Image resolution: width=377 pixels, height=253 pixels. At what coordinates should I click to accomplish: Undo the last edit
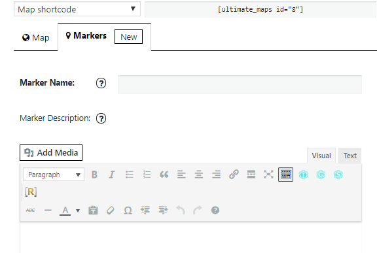[181, 211]
